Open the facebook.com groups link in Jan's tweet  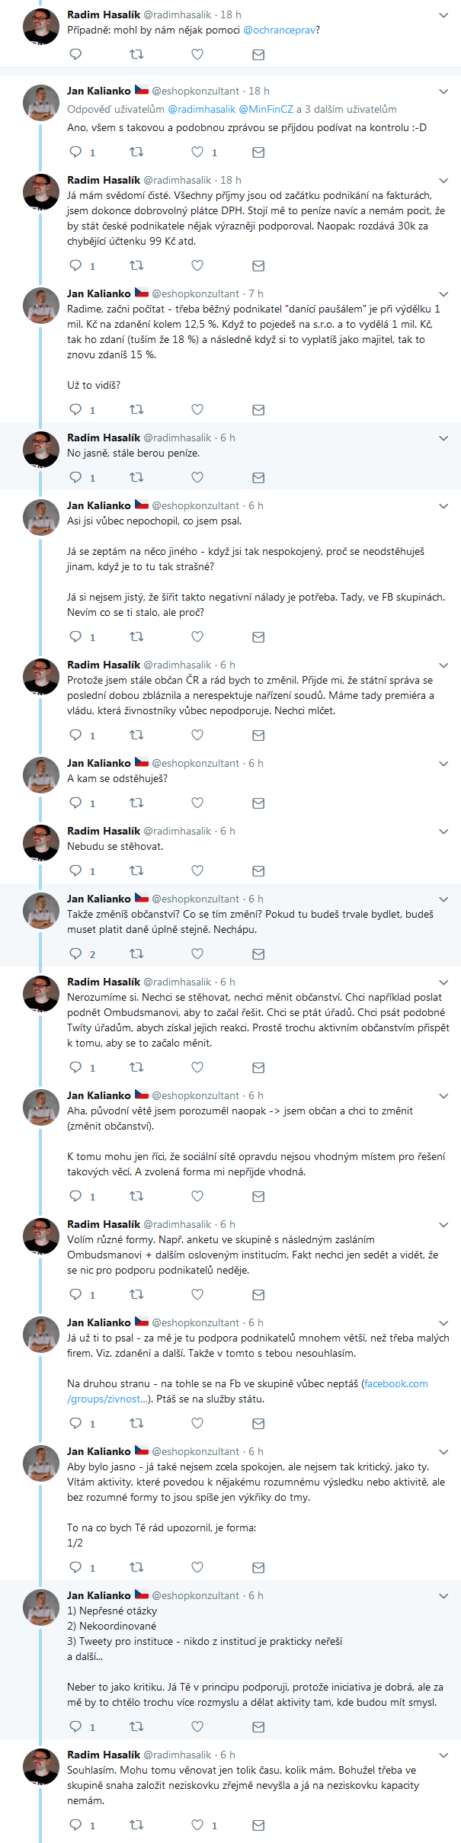point(395,1384)
